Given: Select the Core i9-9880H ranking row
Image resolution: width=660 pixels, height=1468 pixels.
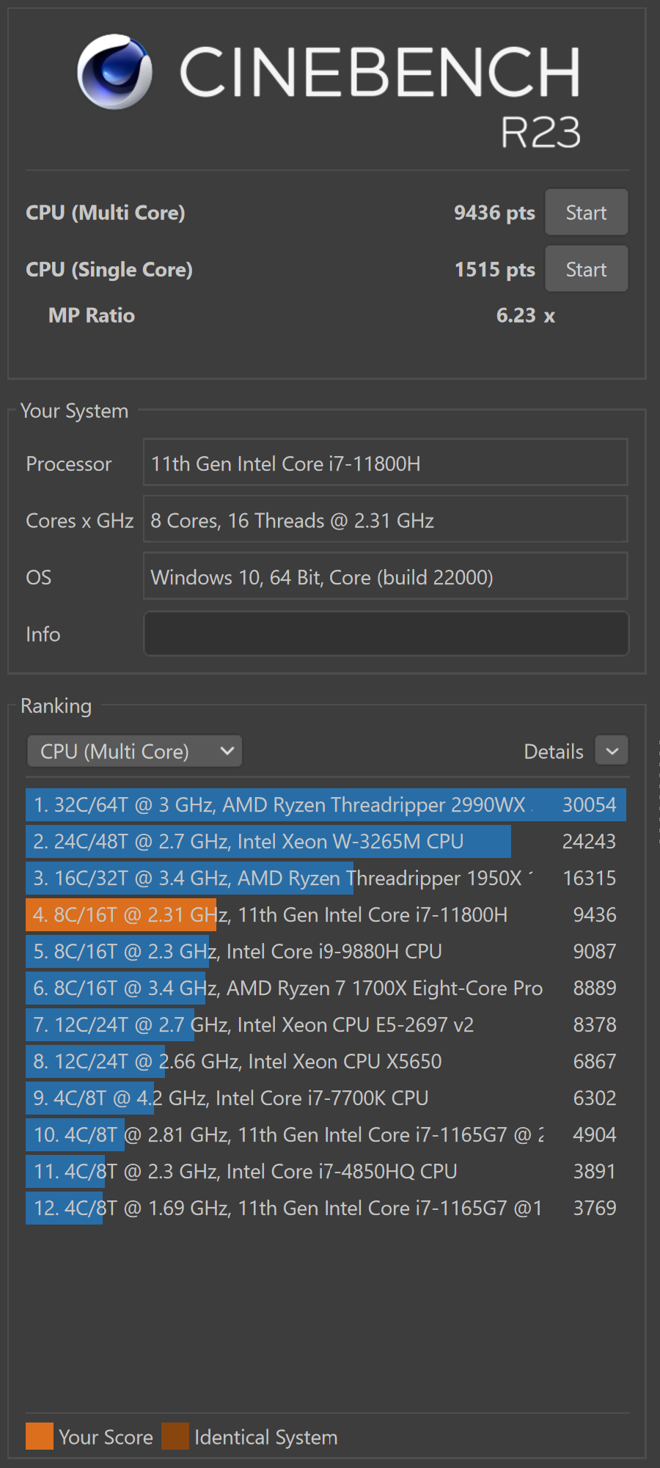Looking at the screenshot, I should (325, 951).
